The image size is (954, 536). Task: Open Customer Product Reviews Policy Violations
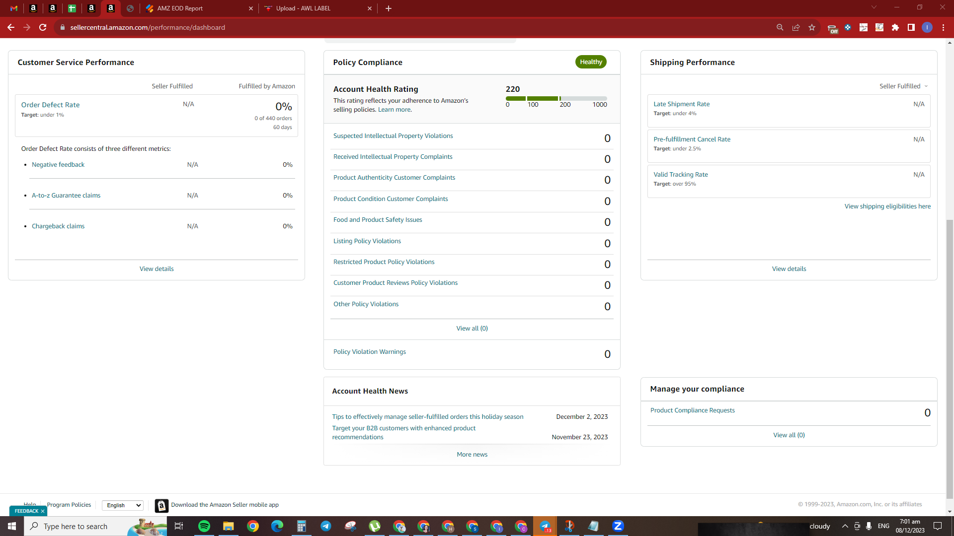396,283
